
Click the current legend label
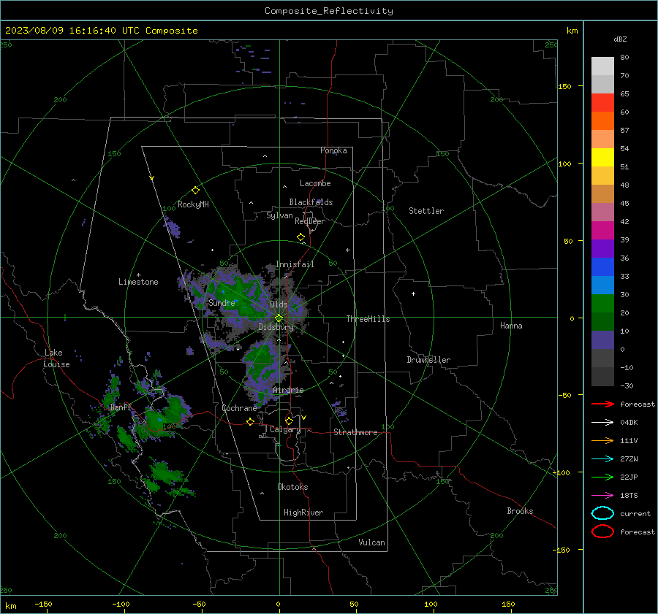[x=635, y=514]
